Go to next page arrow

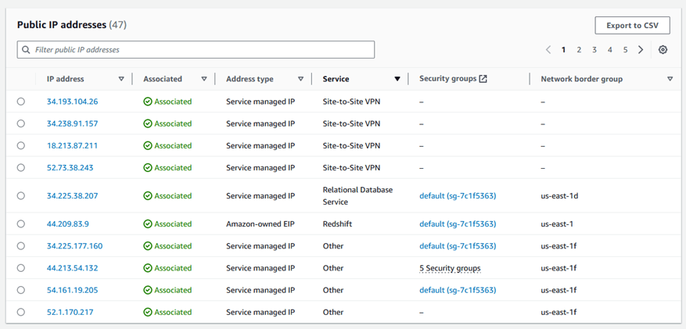[x=641, y=50]
